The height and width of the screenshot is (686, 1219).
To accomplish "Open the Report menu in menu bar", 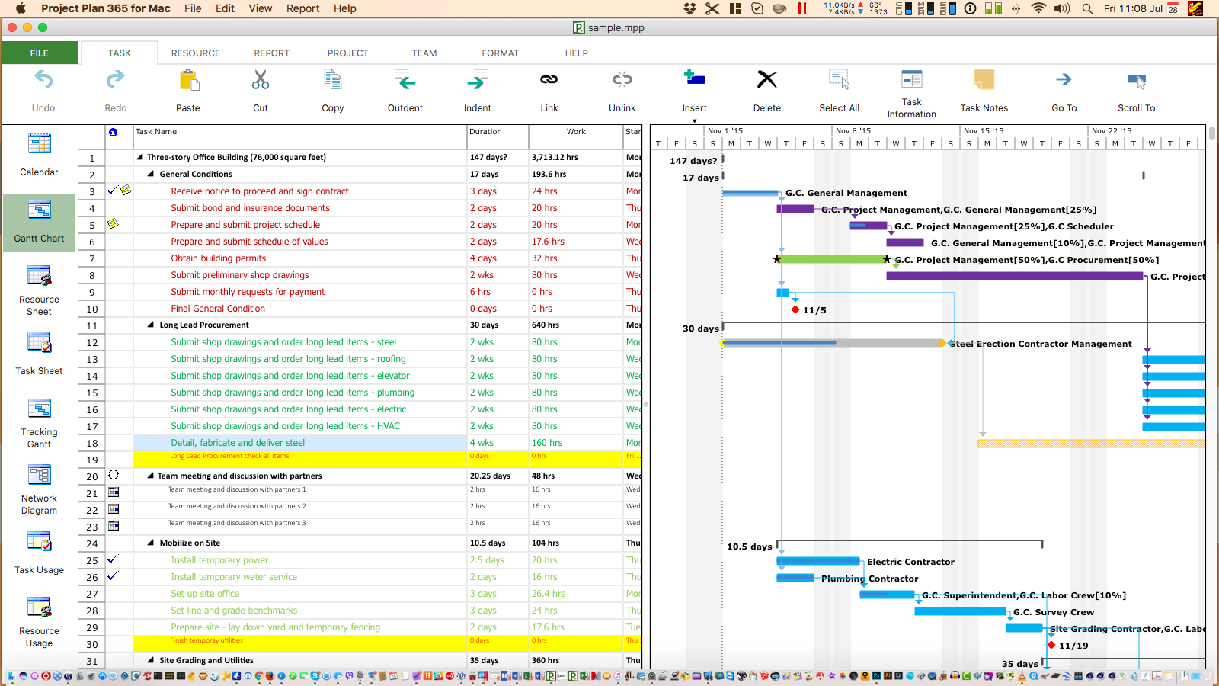I will click(x=302, y=8).
